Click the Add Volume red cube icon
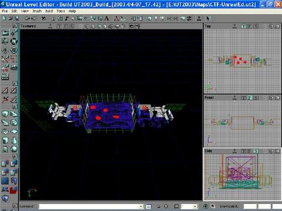Screen dimensions: 282x211 tap(14, 189)
